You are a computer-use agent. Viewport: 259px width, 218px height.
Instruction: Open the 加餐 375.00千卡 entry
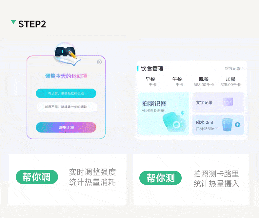(230, 82)
